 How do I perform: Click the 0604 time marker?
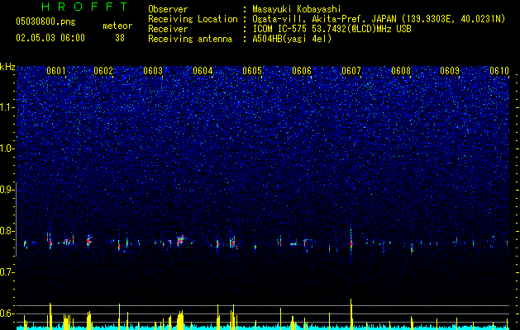[x=203, y=71]
